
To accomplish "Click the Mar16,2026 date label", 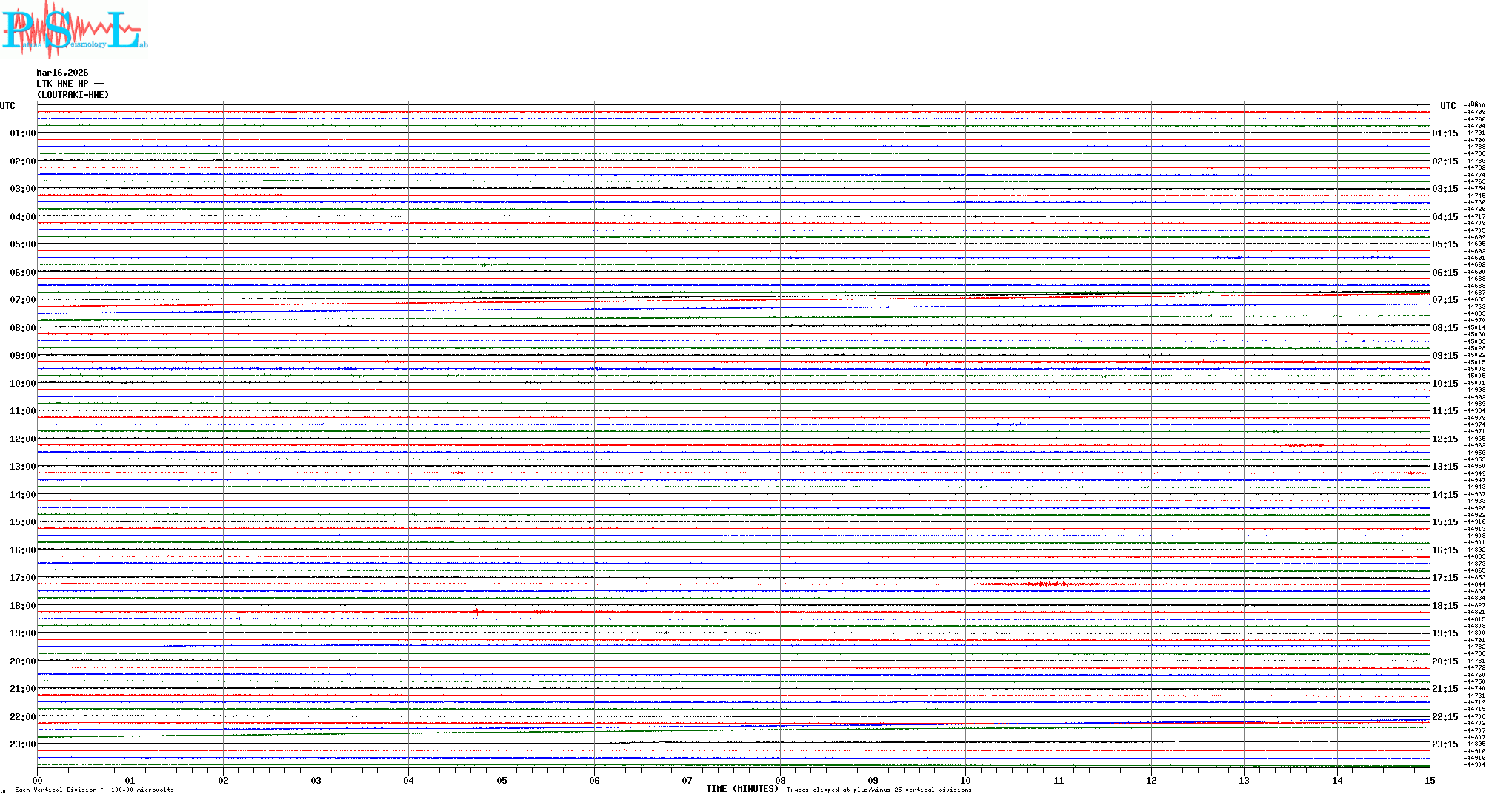I will point(62,73).
